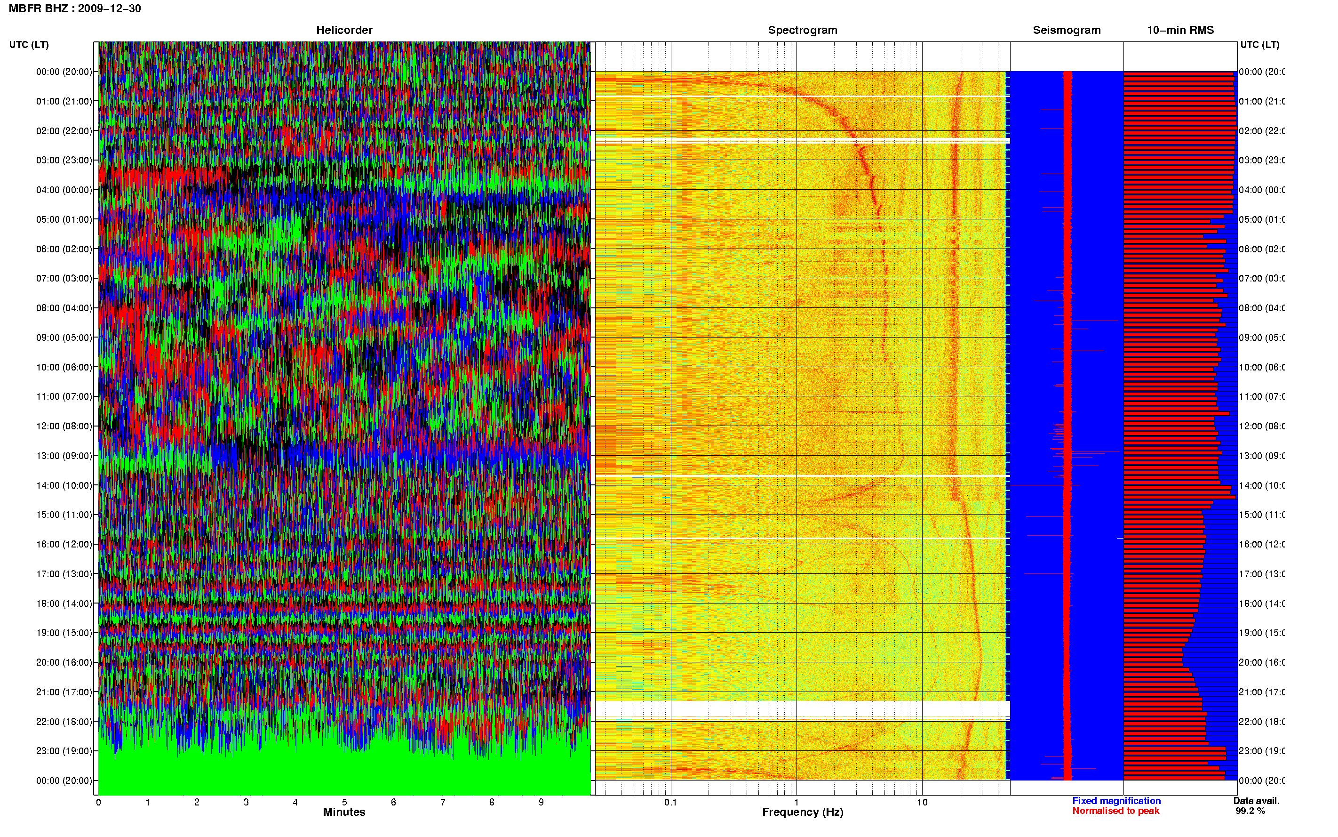
Task: Click Minutes-axis tick label '7'
Action: click(x=443, y=802)
